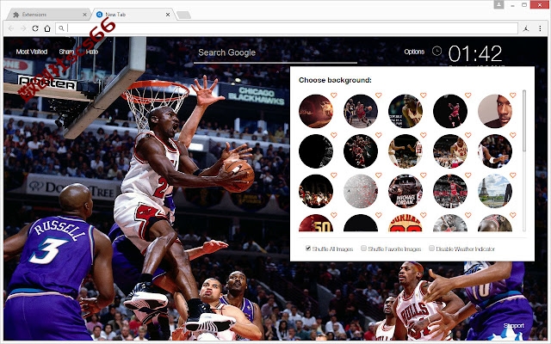
Task: Click the extension icon beside the address bar
Action: click(526, 28)
